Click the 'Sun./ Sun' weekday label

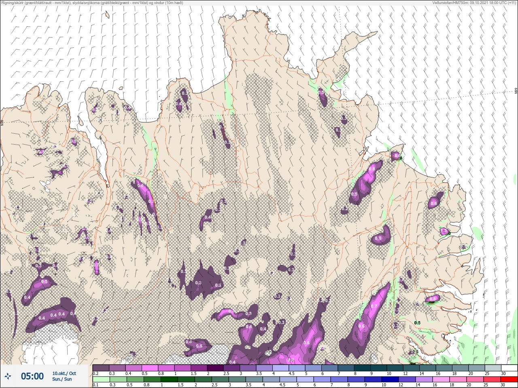[62, 379]
